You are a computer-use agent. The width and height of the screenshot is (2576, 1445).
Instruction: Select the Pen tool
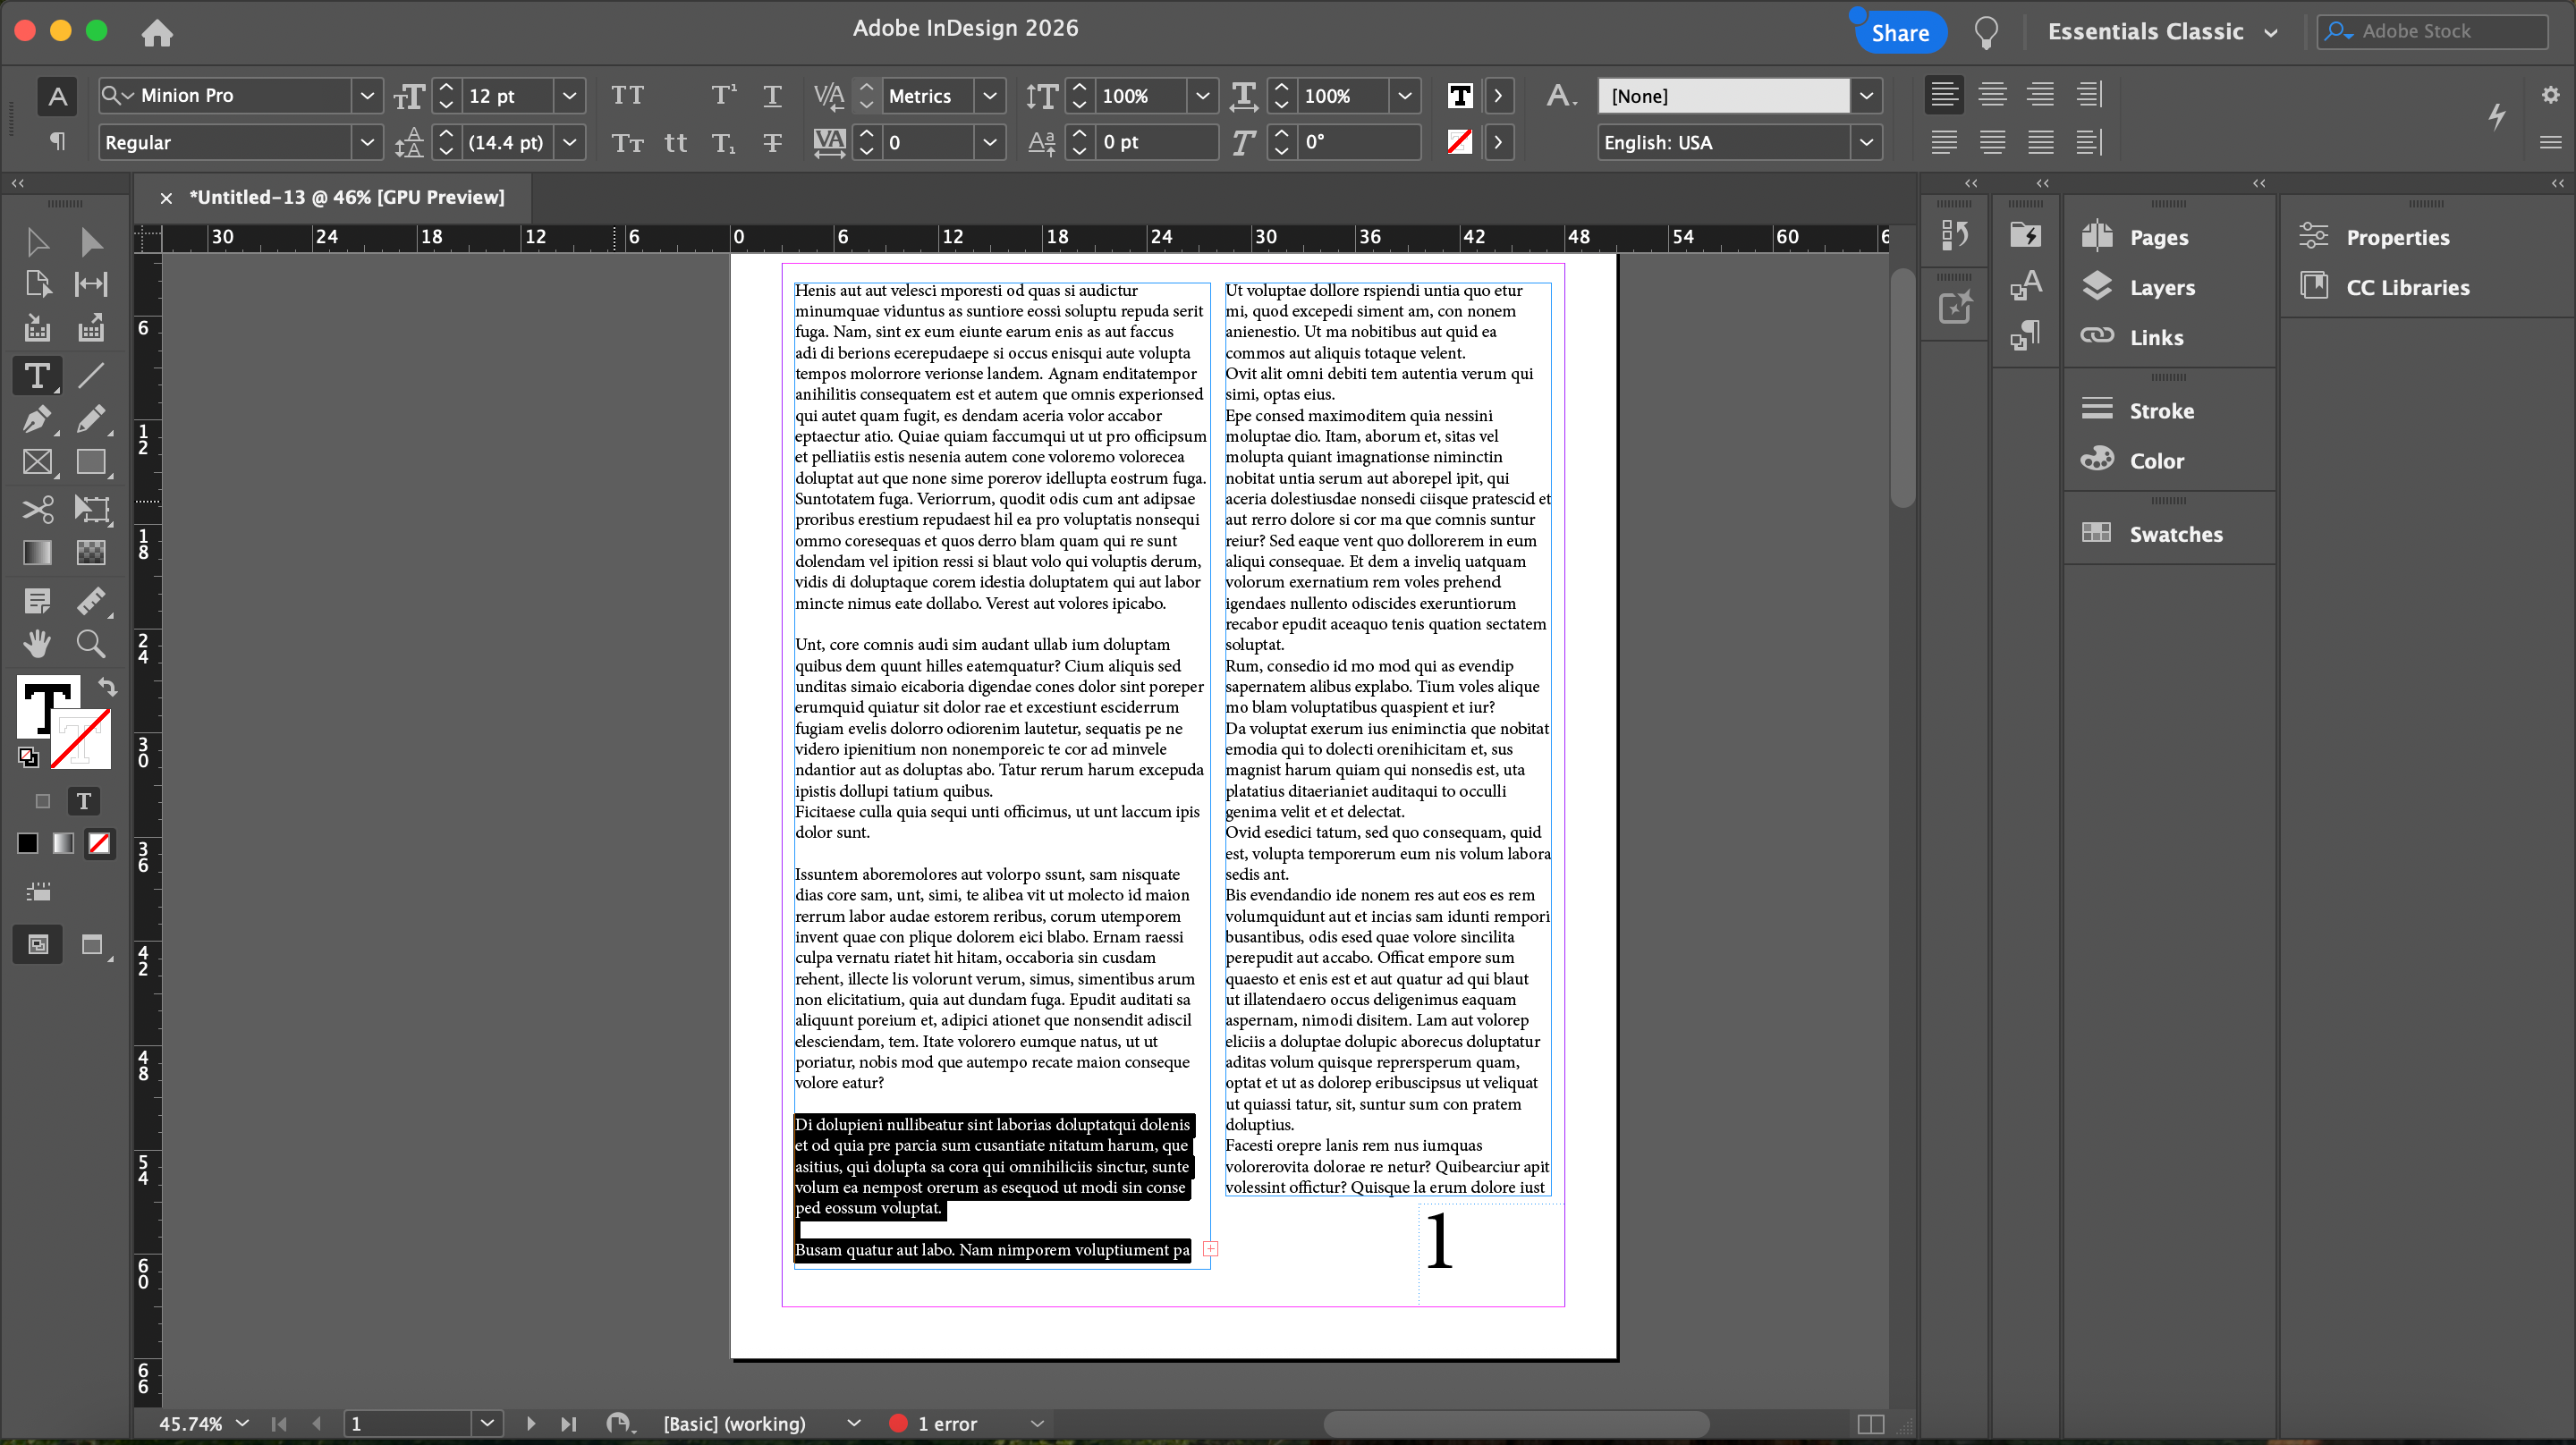click(x=37, y=419)
